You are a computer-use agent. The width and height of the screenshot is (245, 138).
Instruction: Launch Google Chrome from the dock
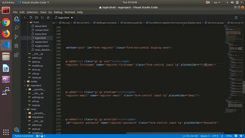6,22
